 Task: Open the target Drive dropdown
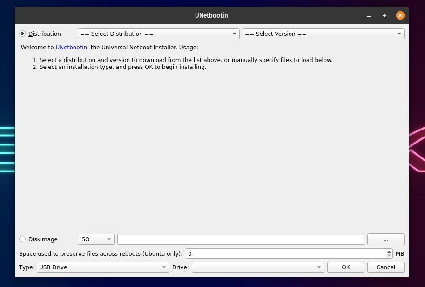coord(258,267)
